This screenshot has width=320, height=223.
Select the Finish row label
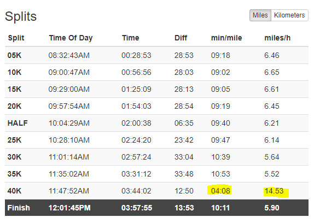click(x=19, y=208)
